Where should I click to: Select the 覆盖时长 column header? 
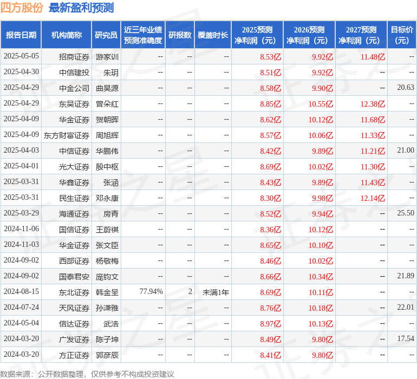tap(213, 35)
